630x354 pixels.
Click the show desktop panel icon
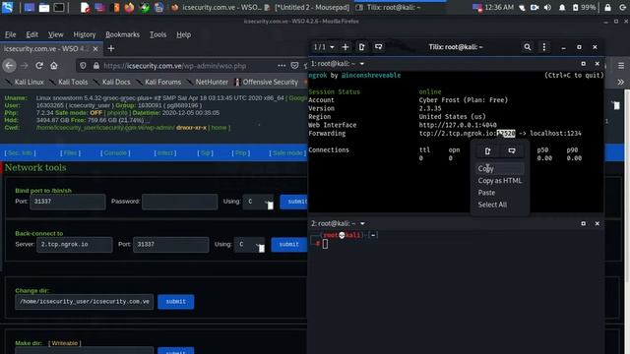pos(29,7)
